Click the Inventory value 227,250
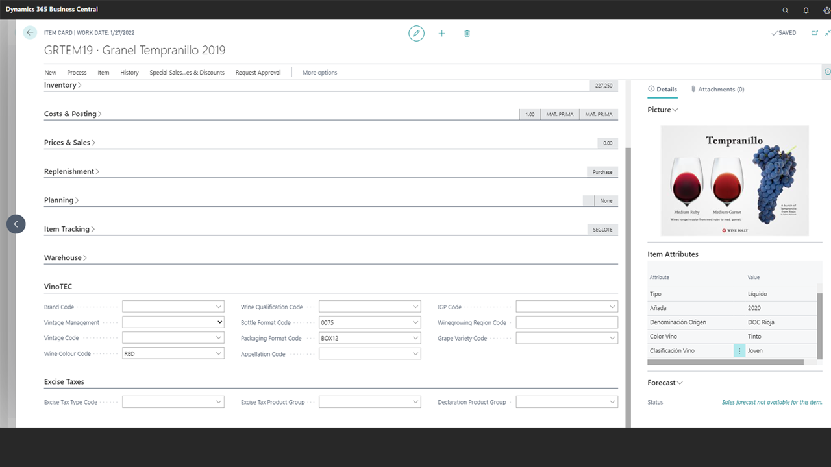Image resolution: width=831 pixels, height=467 pixels. pyautogui.click(x=603, y=86)
